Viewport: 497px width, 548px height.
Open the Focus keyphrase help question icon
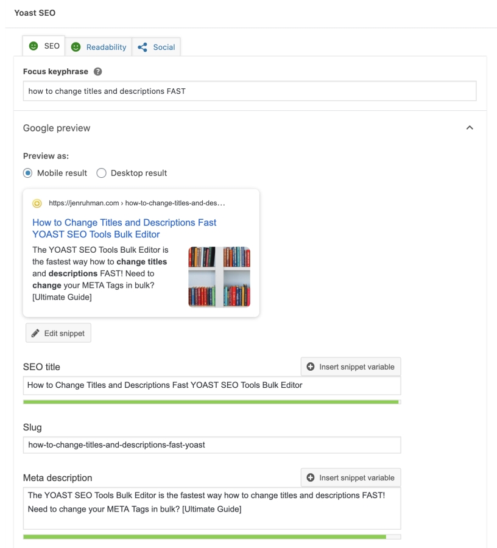(x=98, y=72)
